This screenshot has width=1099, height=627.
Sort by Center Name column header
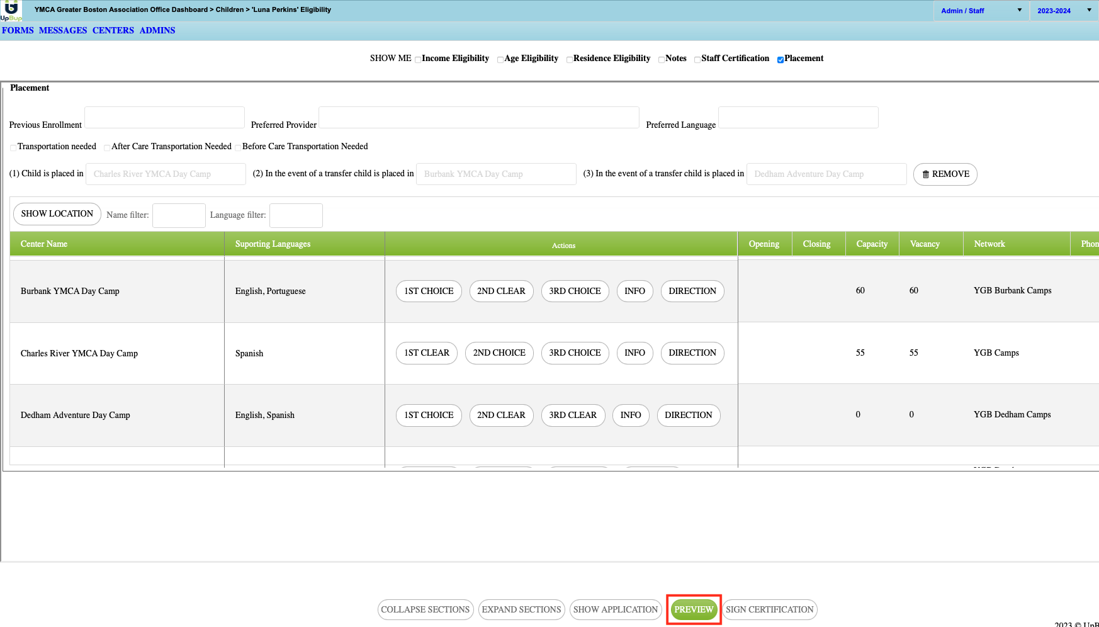[117, 244]
